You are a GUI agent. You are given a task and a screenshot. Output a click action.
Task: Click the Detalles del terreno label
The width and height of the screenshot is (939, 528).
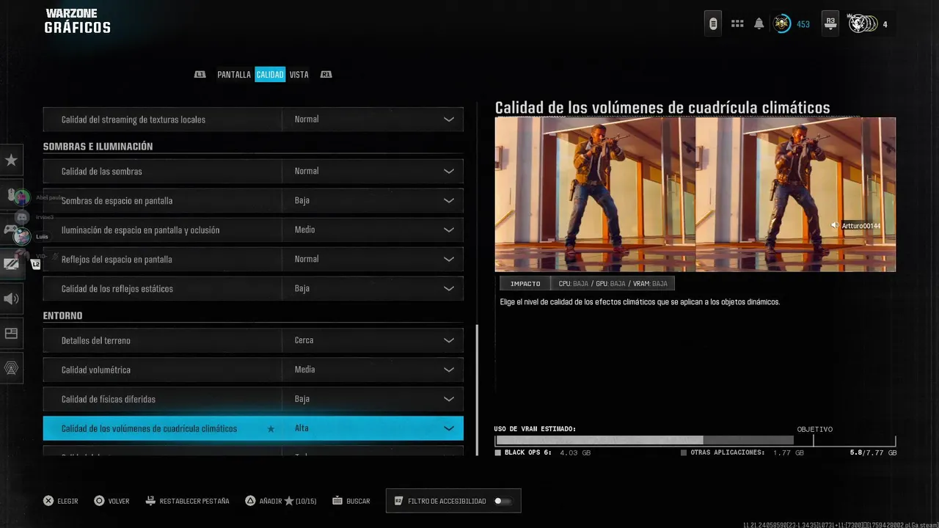[x=96, y=340]
